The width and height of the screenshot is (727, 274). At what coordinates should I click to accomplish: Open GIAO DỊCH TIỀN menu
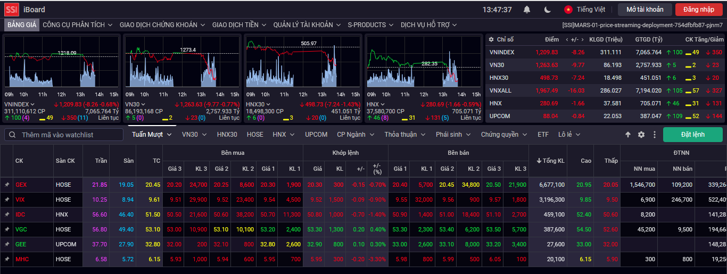point(239,25)
